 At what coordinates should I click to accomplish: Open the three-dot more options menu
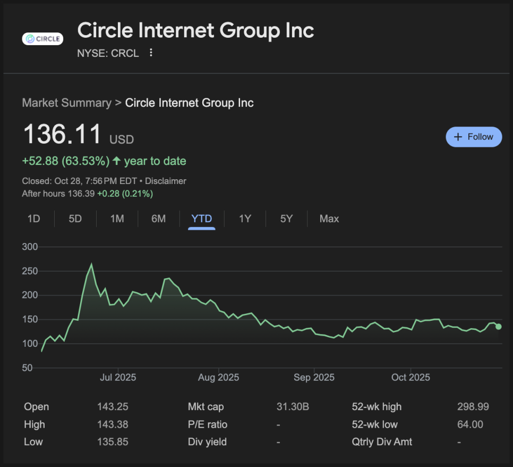pos(151,53)
